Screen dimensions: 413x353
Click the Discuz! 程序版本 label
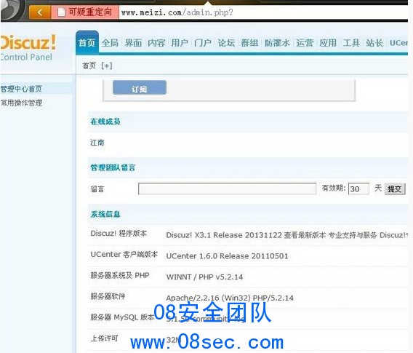pyautogui.click(x=119, y=234)
